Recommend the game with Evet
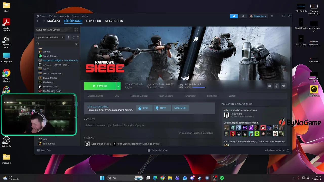The height and width of the screenshot is (182, 324). [145, 108]
